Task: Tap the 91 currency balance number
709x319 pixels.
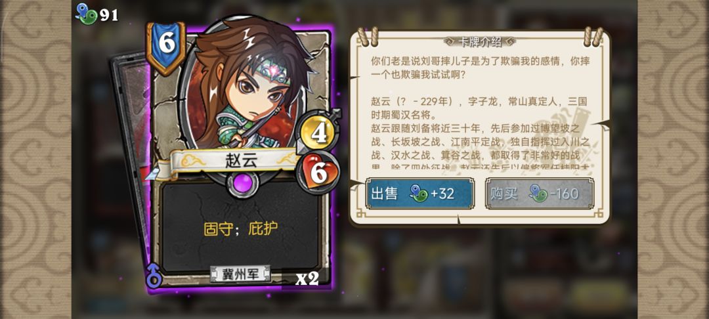Action: (x=109, y=15)
